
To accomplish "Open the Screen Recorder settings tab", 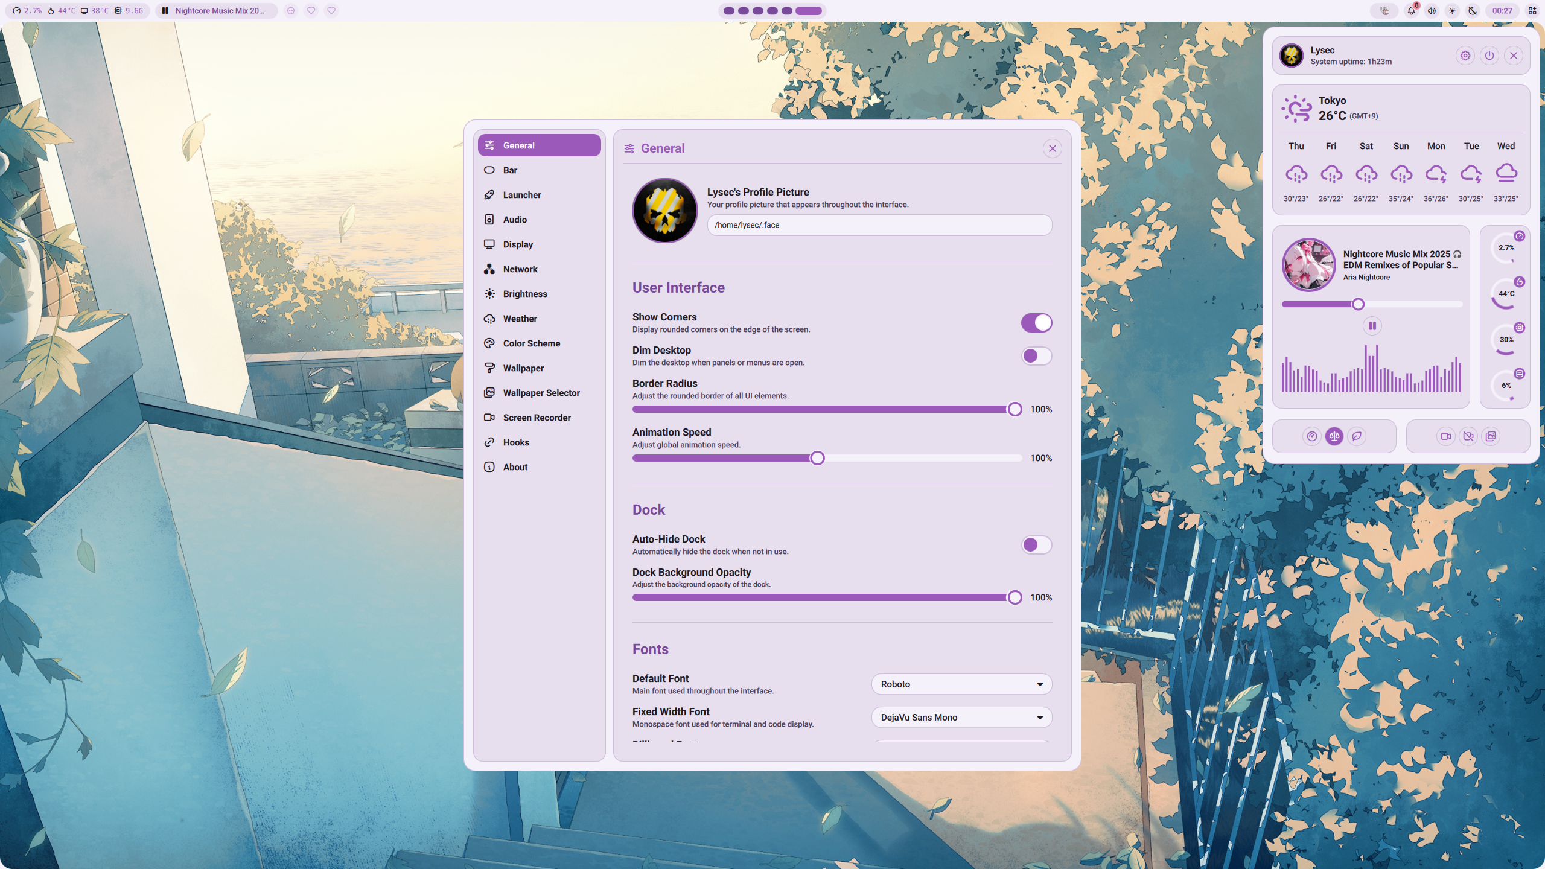I will click(537, 418).
